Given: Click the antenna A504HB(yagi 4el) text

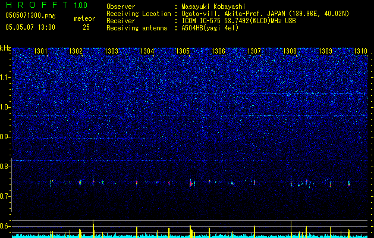Looking at the screenshot, I should click(210, 28).
